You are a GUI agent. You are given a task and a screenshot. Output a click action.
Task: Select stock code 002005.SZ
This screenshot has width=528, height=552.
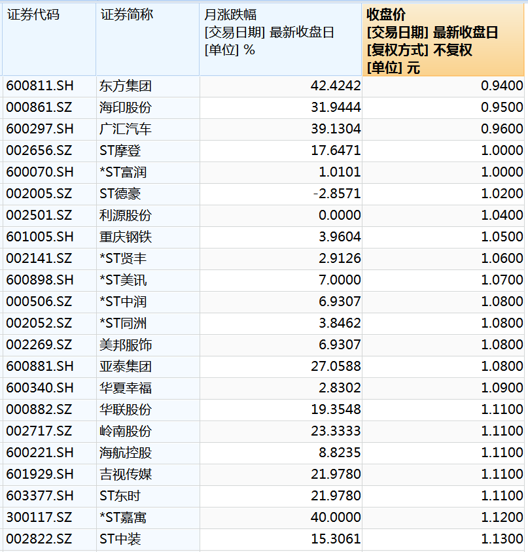49,194
